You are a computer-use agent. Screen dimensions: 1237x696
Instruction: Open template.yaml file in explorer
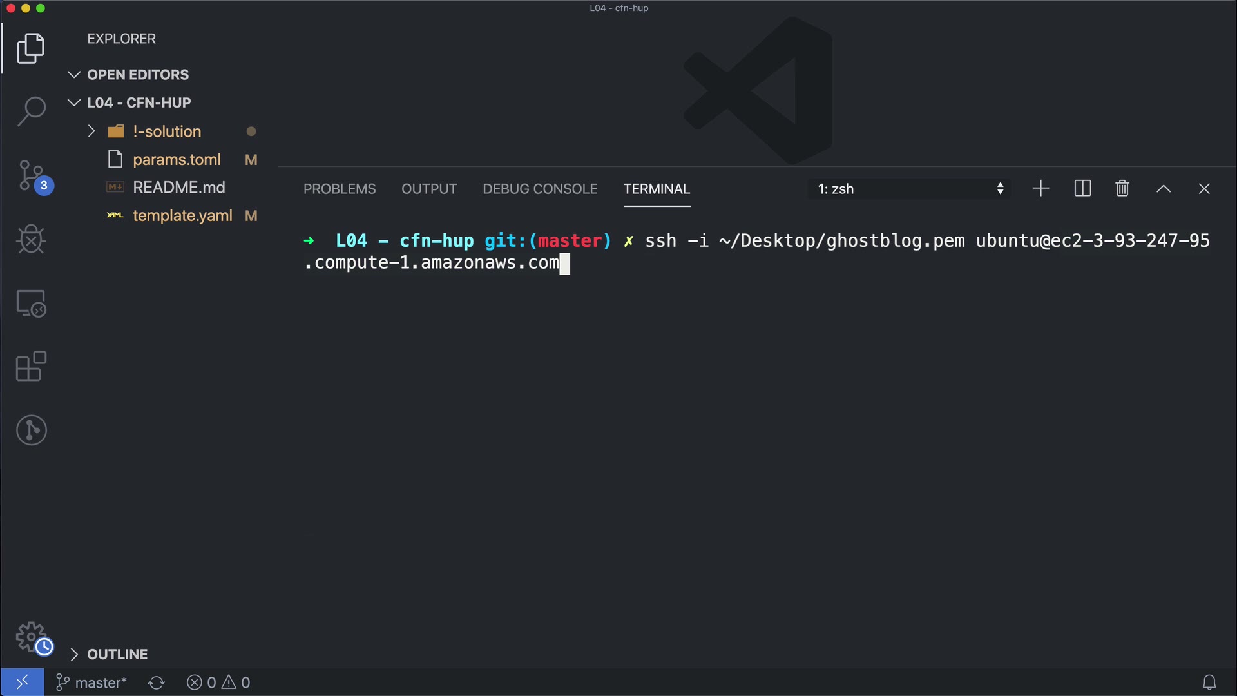tap(182, 216)
